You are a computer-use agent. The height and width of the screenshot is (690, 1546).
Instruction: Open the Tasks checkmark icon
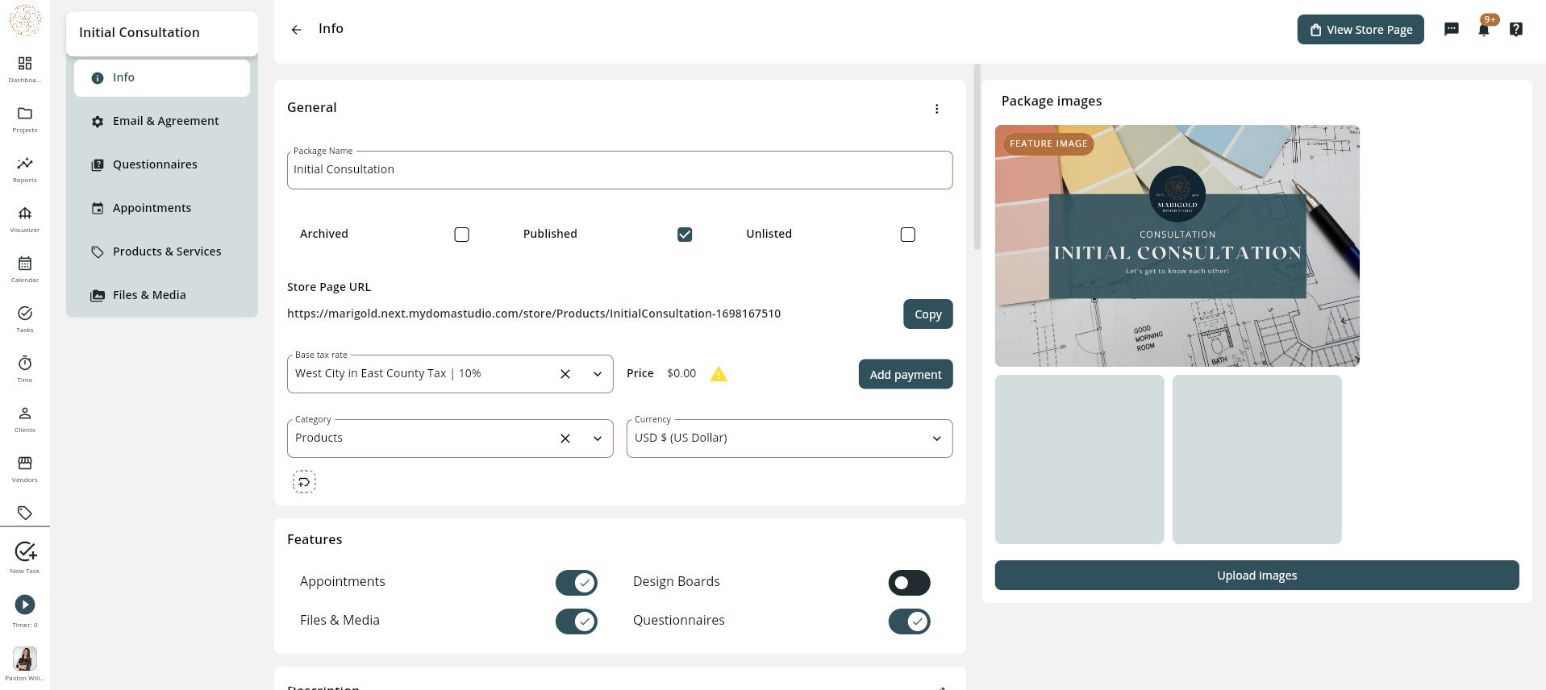coord(25,314)
